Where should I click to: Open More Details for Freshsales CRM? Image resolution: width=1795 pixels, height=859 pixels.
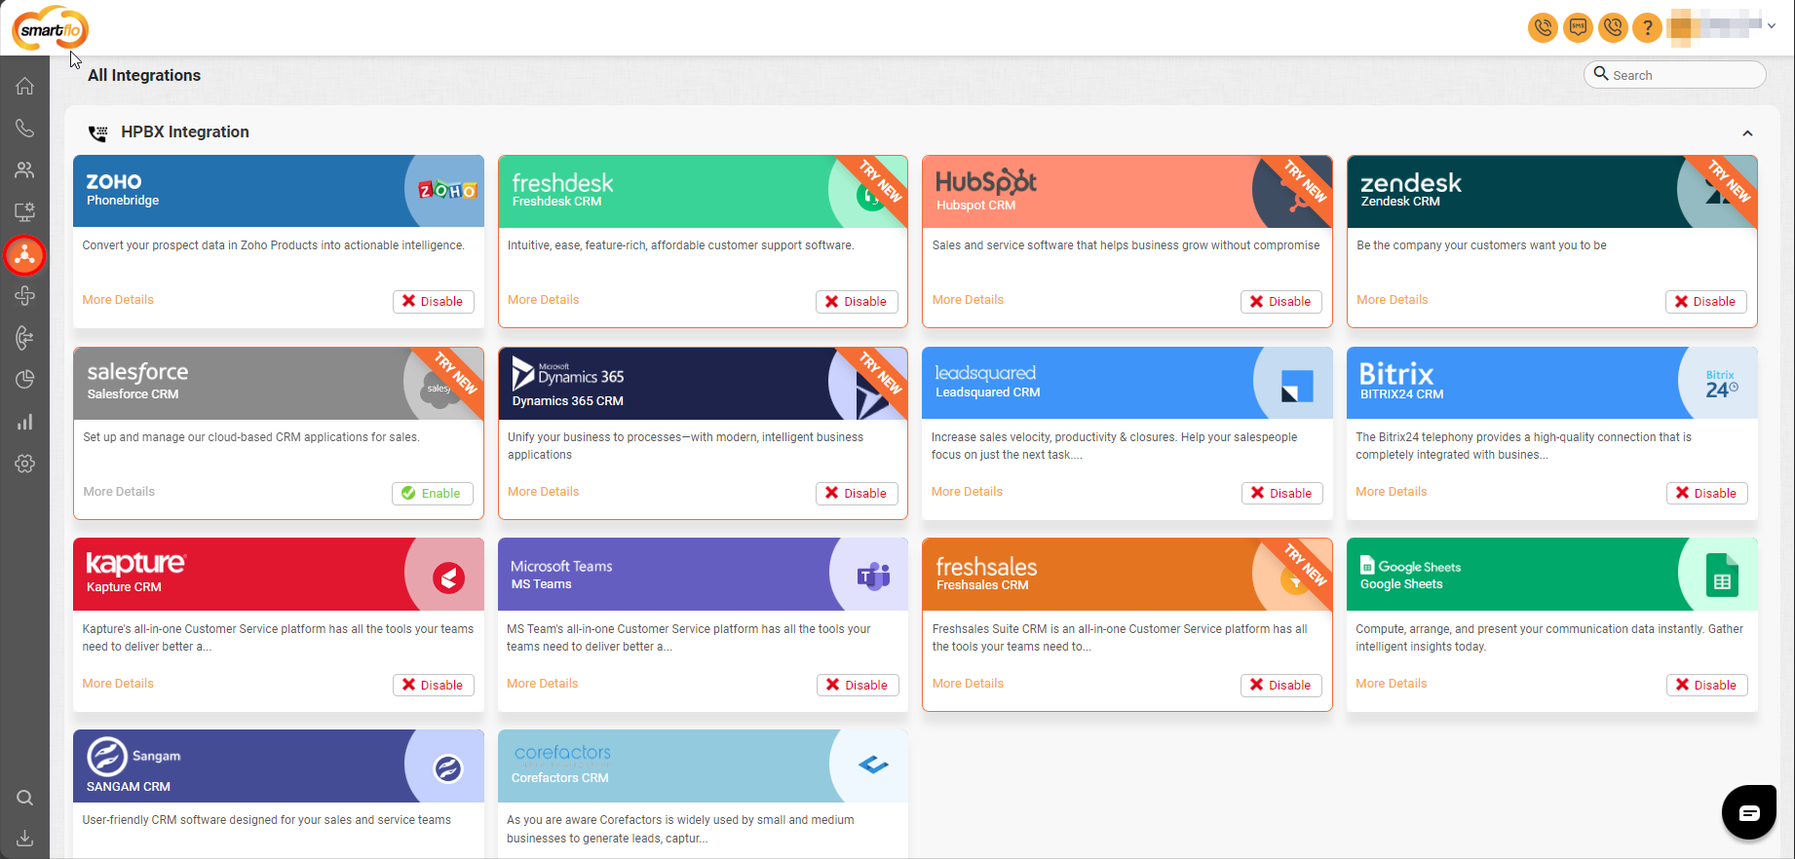pos(968,684)
